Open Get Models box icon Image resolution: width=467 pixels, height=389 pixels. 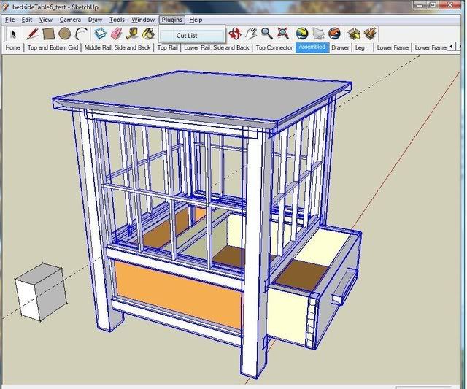[353, 34]
